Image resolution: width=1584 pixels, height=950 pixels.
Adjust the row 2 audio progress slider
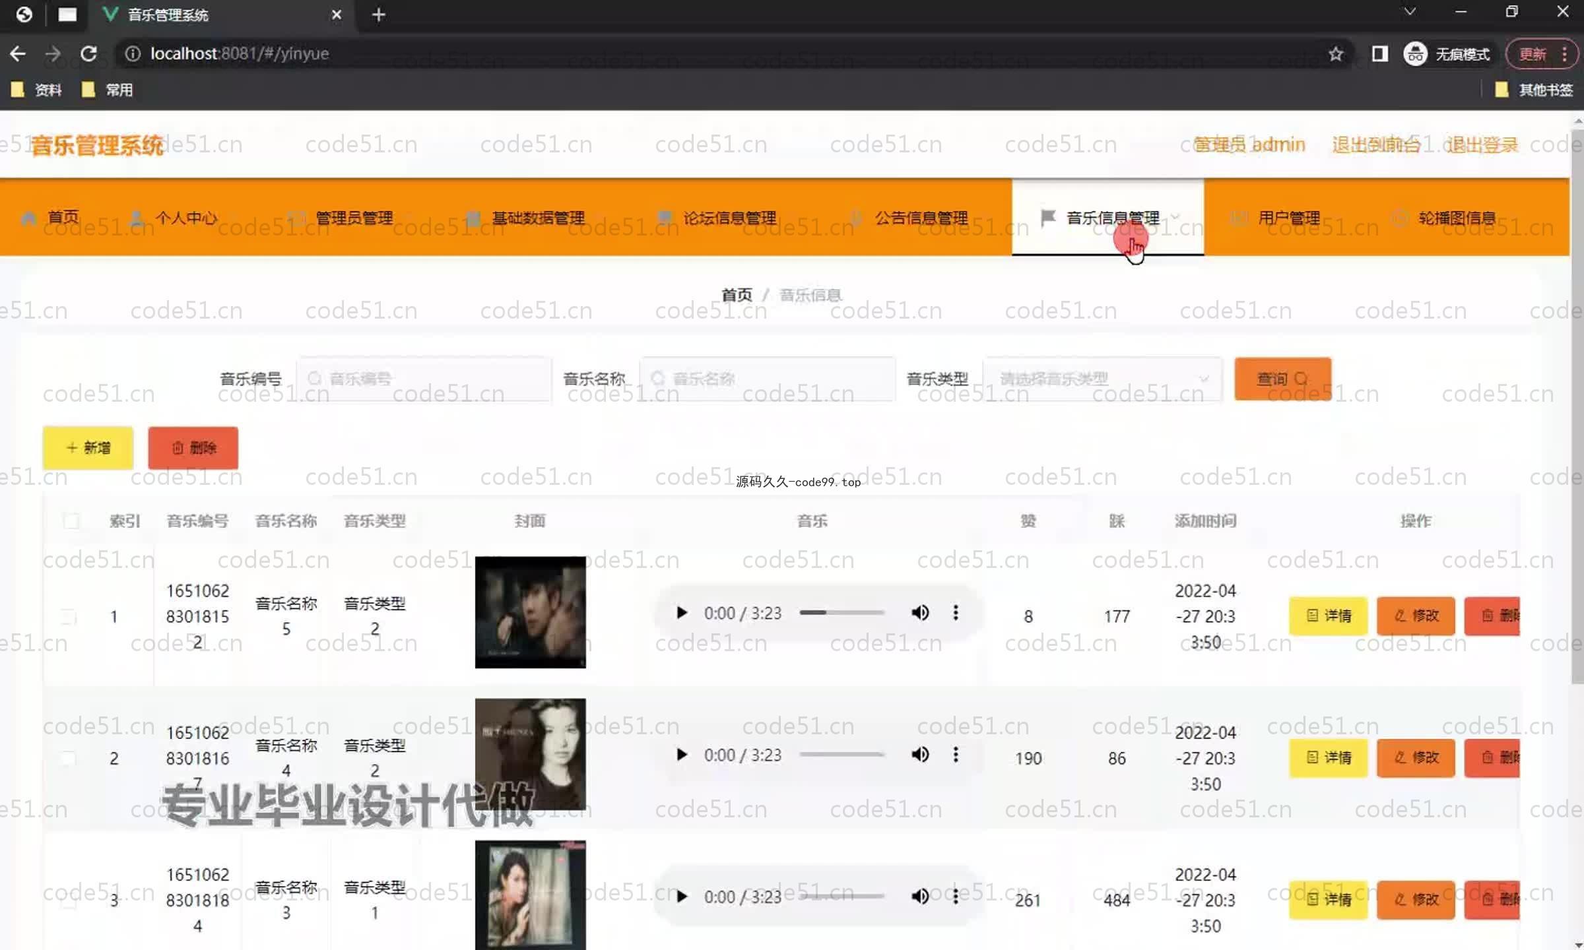click(x=841, y=754)
